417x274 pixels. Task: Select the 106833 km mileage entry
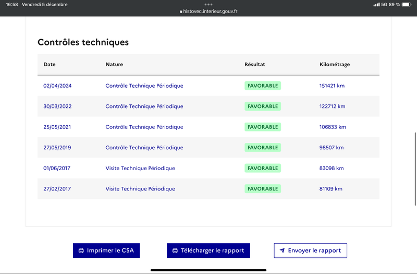point(333,127)
